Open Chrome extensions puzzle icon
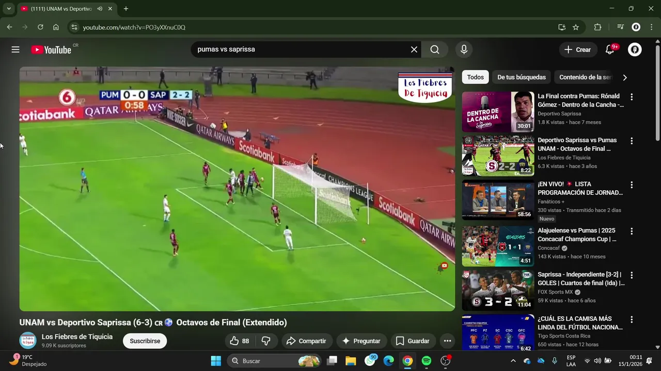661x371 pixels. click(x=598, y=27)
